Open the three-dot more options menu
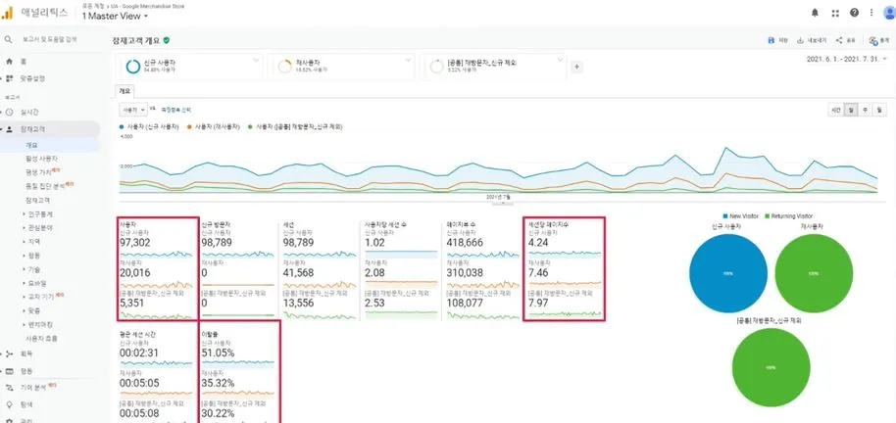 point(871,13)
